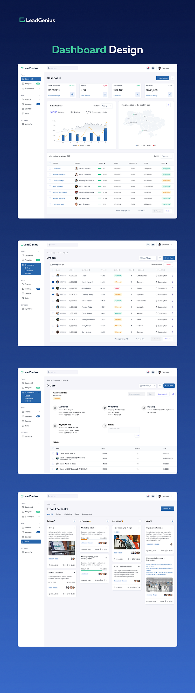195x693 pixels.
Task: Click plus icon in Completed column
Action: coord(140,521)
